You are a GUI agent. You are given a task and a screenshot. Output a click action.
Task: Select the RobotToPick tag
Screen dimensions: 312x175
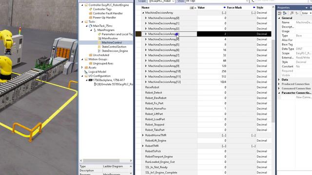tap(153, 151)
